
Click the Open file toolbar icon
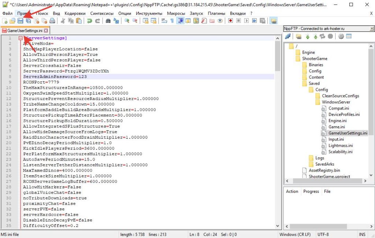coord(12,21)
